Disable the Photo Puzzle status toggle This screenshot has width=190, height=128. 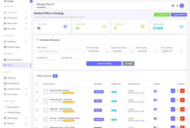tap(156, 100)
